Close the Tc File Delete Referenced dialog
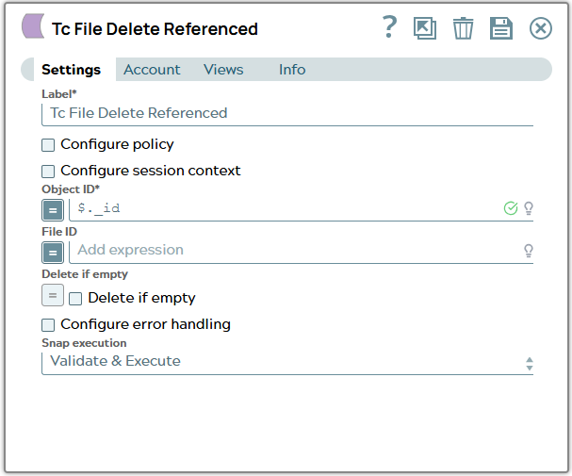The width and height of the screenshot is (572, 476). tap(540, 28)
